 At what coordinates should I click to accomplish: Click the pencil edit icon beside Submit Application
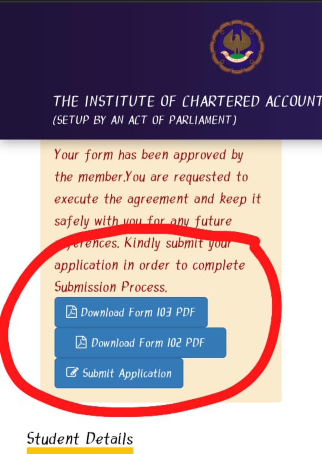tap(72, 373)
